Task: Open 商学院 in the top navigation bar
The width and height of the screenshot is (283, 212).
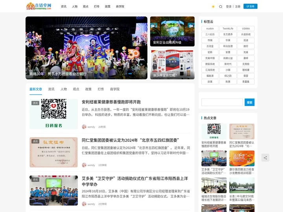Action: pyautogui.click(x=120, y=7)
